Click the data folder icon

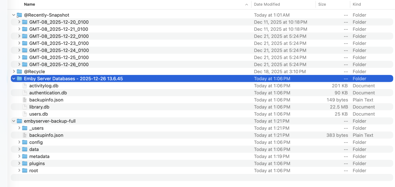click(x=25, y=149)
